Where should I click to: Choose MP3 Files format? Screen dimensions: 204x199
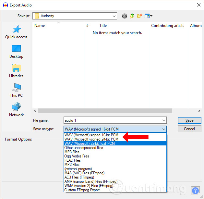click(x=115, y=152)
